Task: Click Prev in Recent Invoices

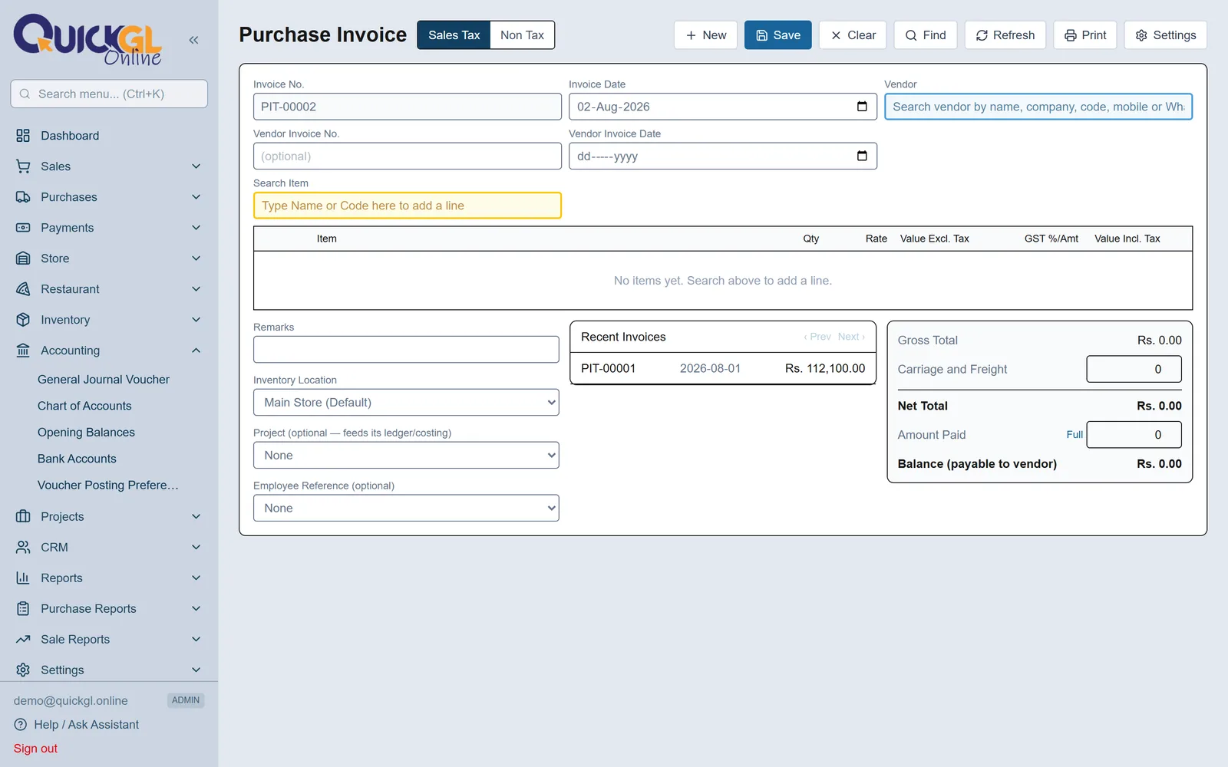Action: click(817, 337)
